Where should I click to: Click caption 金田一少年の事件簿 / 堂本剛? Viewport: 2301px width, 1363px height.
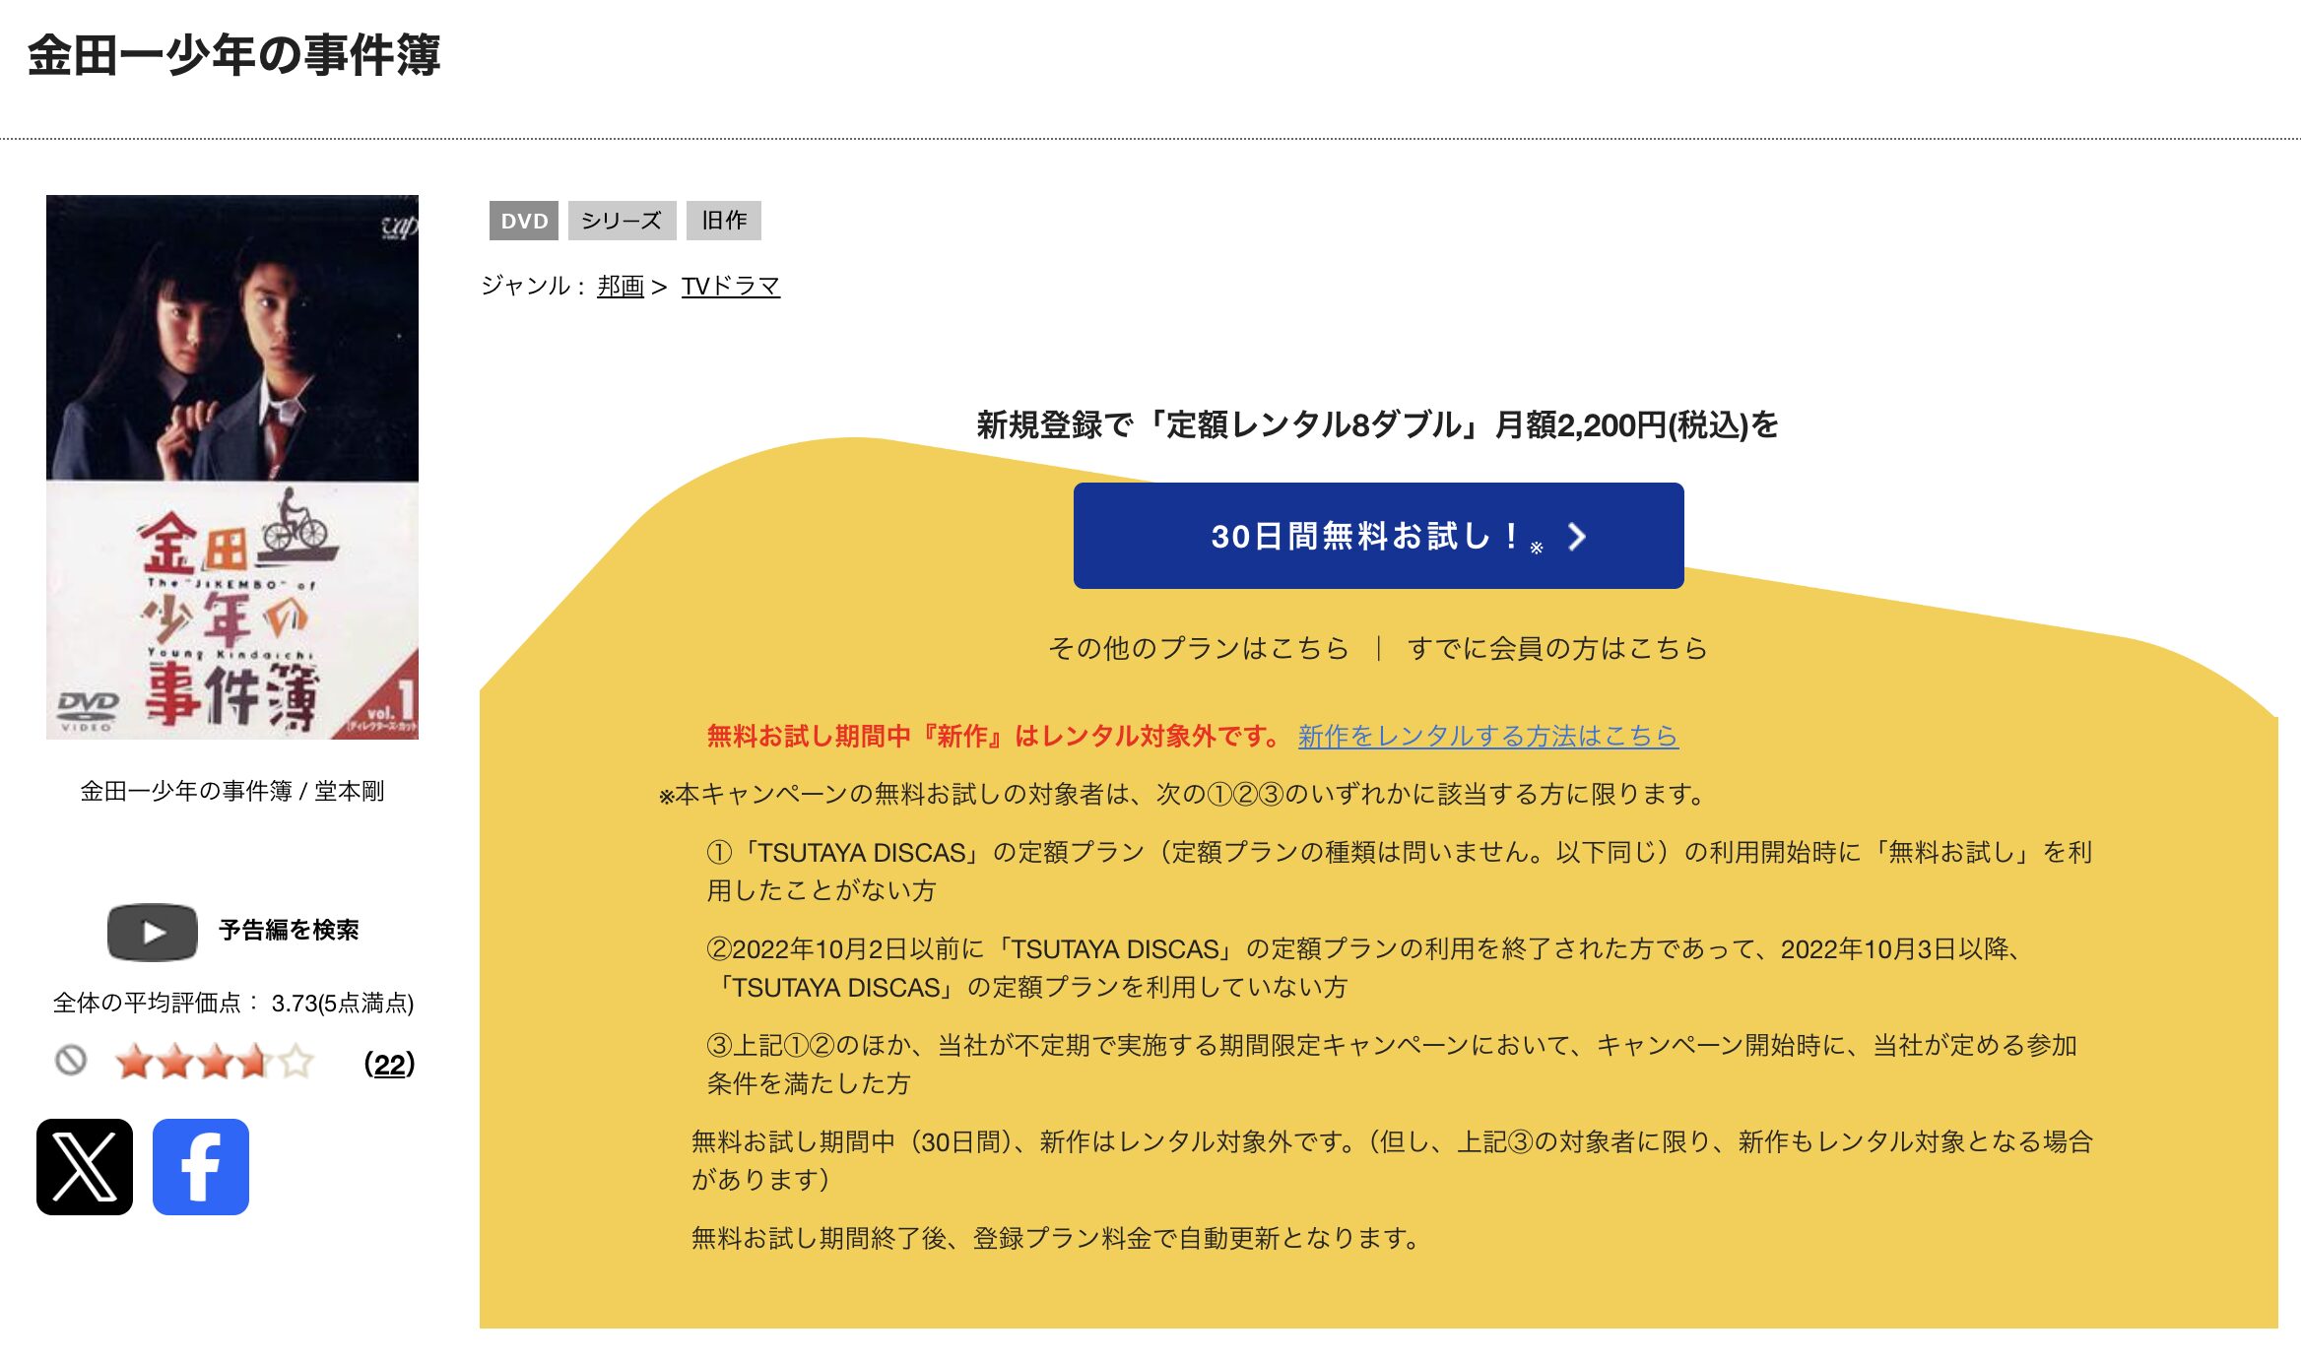tap(232, 791)
